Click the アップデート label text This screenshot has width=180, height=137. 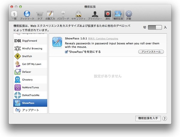point(30,110)
